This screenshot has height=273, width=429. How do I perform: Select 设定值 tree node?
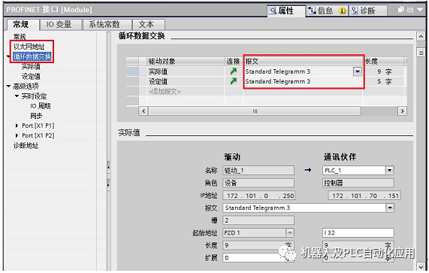pos(31,76)
